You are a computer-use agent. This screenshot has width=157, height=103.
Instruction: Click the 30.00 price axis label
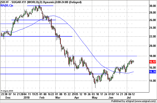pyautogui.click(x=153, y=6)
